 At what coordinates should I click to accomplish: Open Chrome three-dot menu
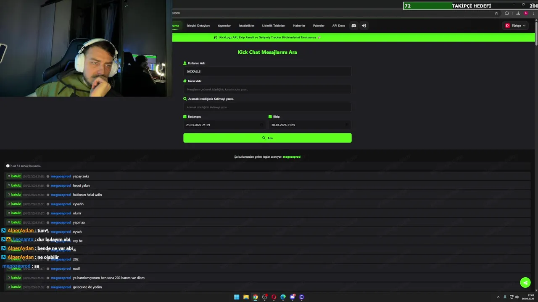pyautogui.click(x=533, y=13)
